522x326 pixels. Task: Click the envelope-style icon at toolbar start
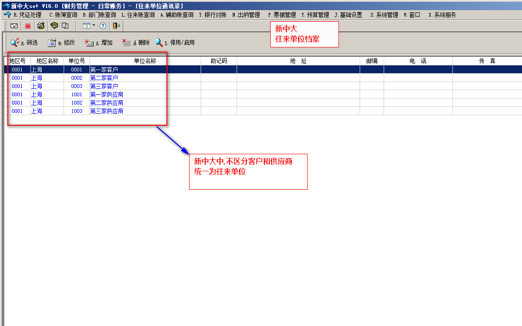coord(14,26)
